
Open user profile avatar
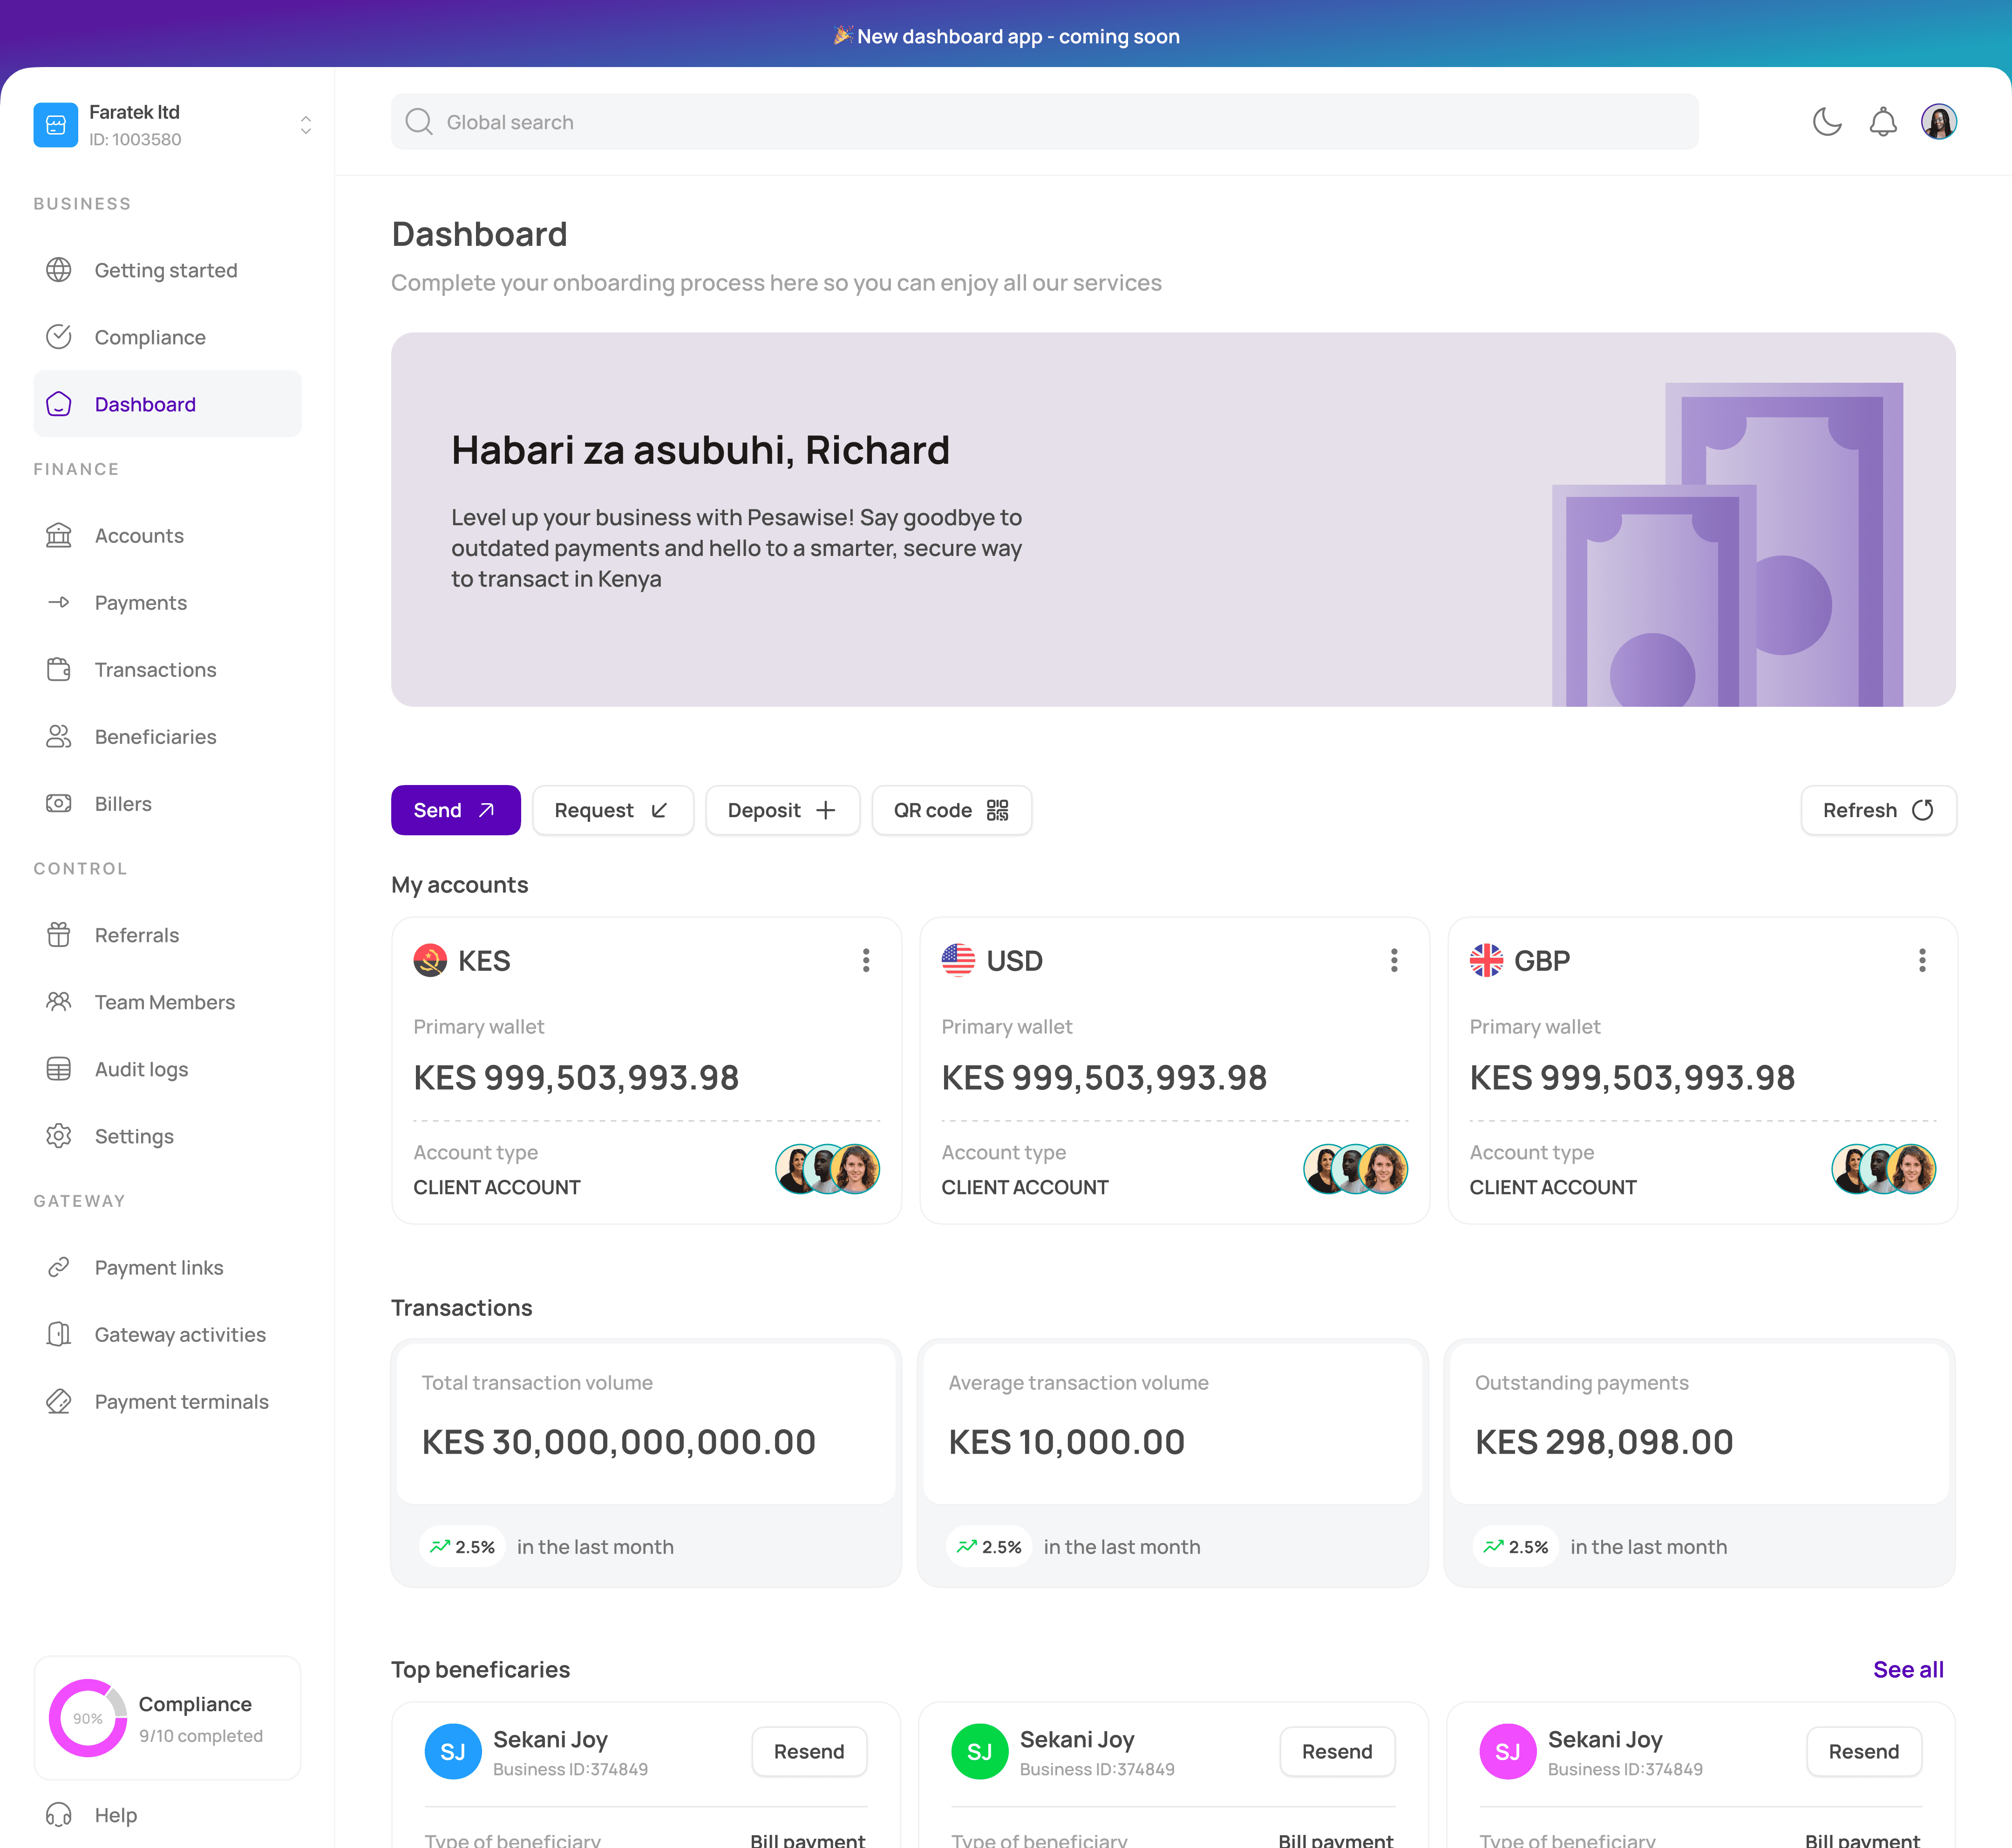coord(1938,122)
